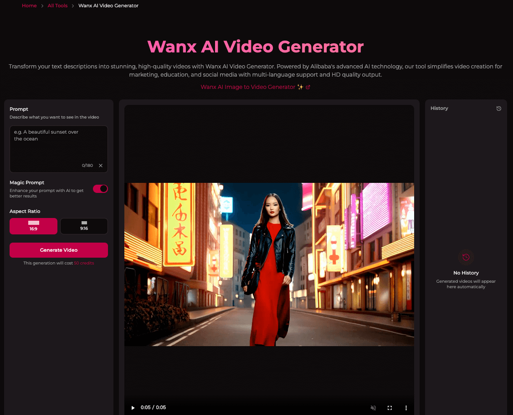Screen dimensions: 513x415
Task: Select the 9:16 aspect ratio
Action: pyautogui.click(x=84, y=226)
